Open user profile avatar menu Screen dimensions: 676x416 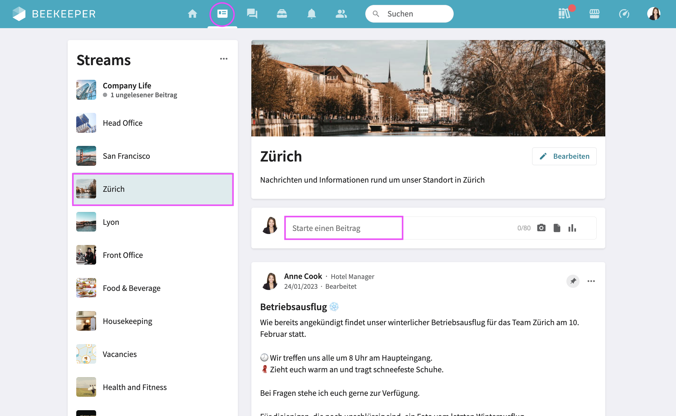click(654, 14)
